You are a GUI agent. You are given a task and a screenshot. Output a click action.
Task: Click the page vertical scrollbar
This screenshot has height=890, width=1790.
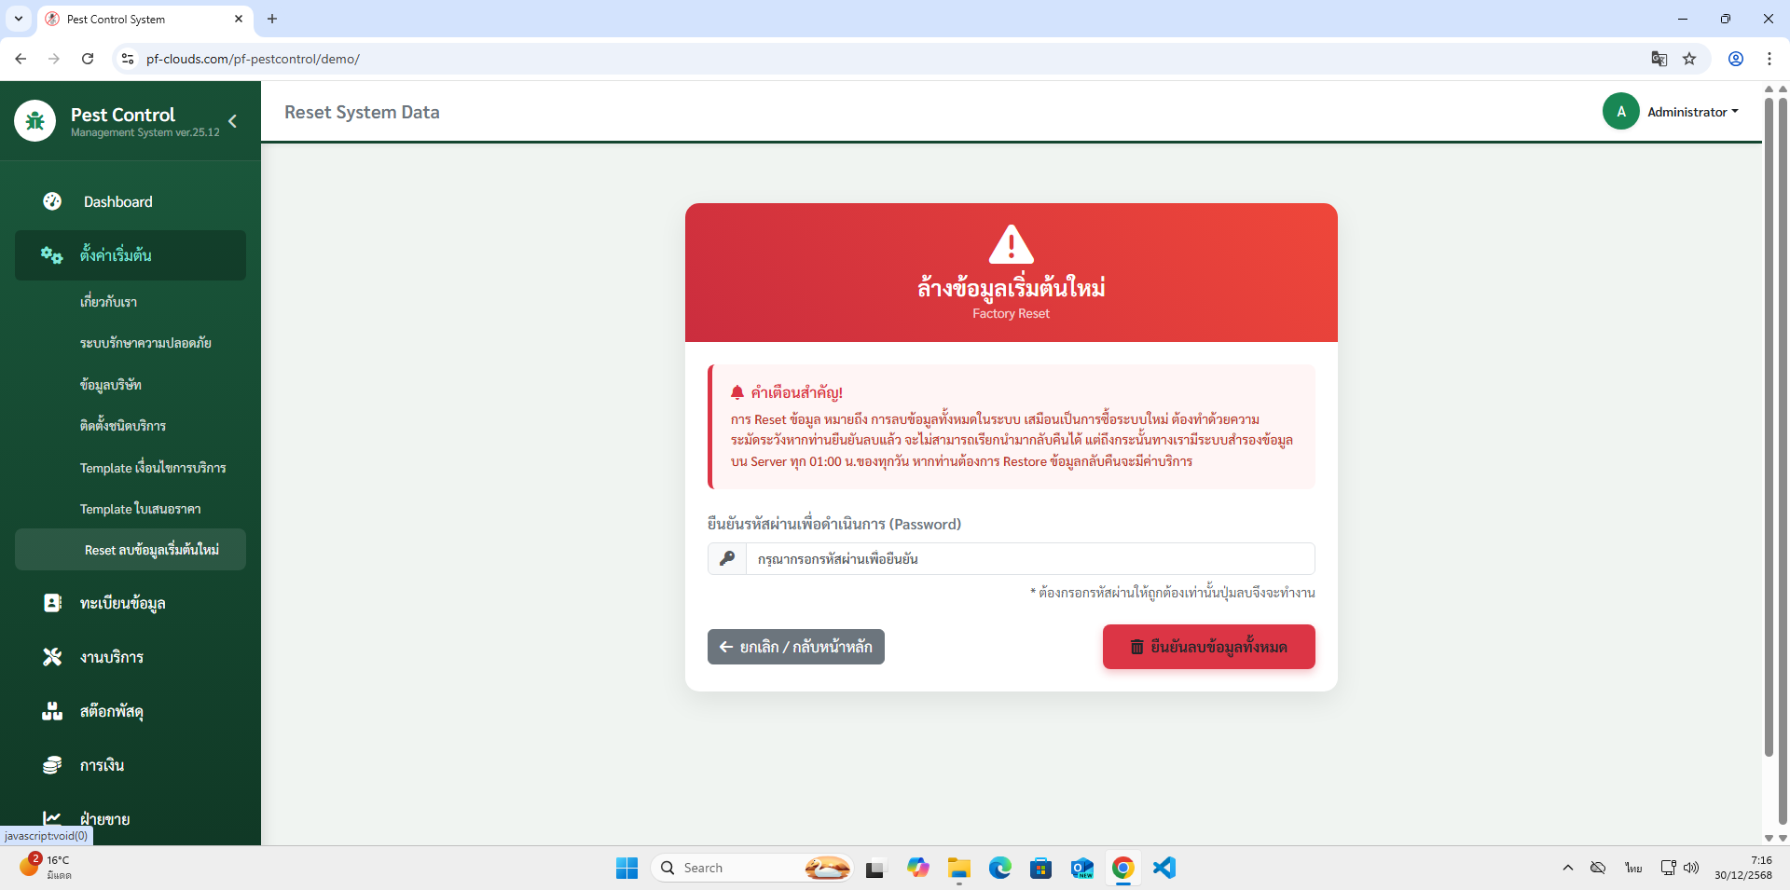coord(1769,419)
